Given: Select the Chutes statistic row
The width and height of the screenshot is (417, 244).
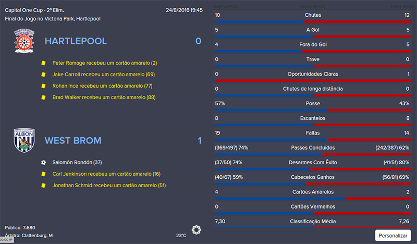Looking at the screenshot, I should tap(313, 15).
